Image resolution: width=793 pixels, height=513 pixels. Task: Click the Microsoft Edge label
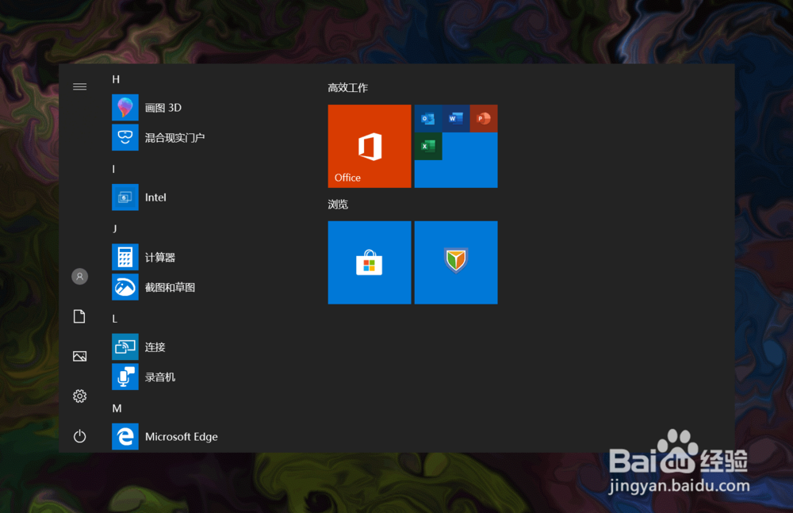pos(181,437)
